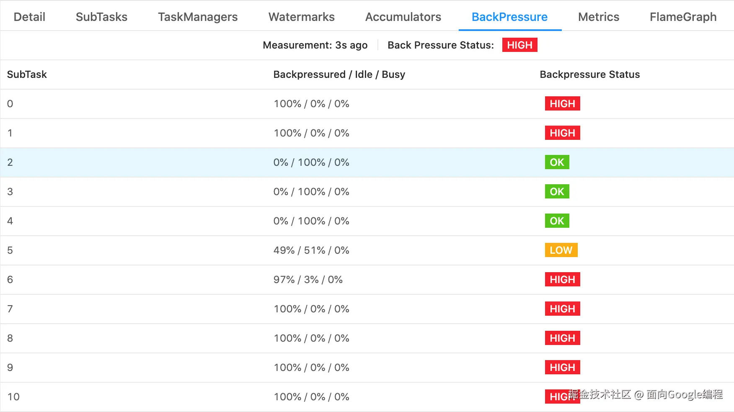The height and width of the screenshot is (412, 734).
Task: Select the 97% / 3% / 0% ratio cell
Action: tap(308, 279)
